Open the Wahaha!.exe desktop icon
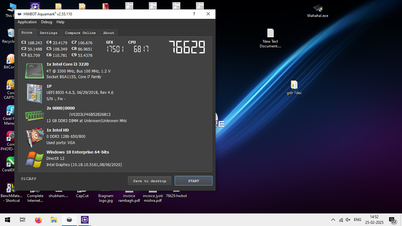 [x=318, y=11]
